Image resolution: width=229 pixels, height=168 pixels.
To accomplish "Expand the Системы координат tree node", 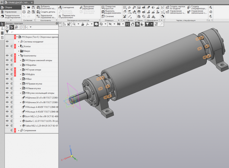I will (19, 42).
